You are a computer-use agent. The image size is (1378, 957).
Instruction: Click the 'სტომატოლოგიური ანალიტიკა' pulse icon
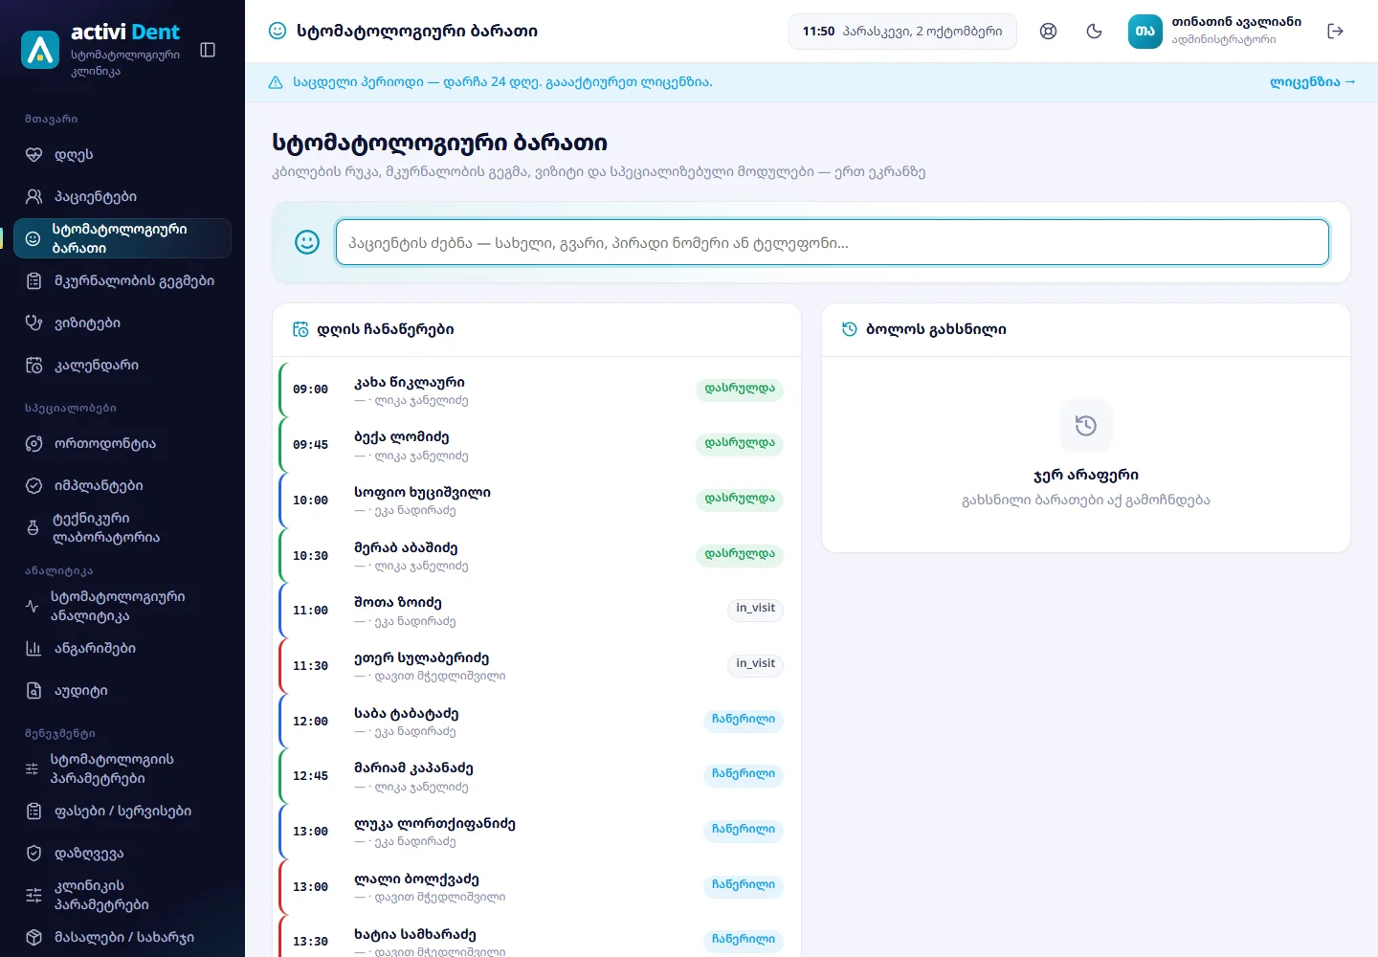point(33,607)
